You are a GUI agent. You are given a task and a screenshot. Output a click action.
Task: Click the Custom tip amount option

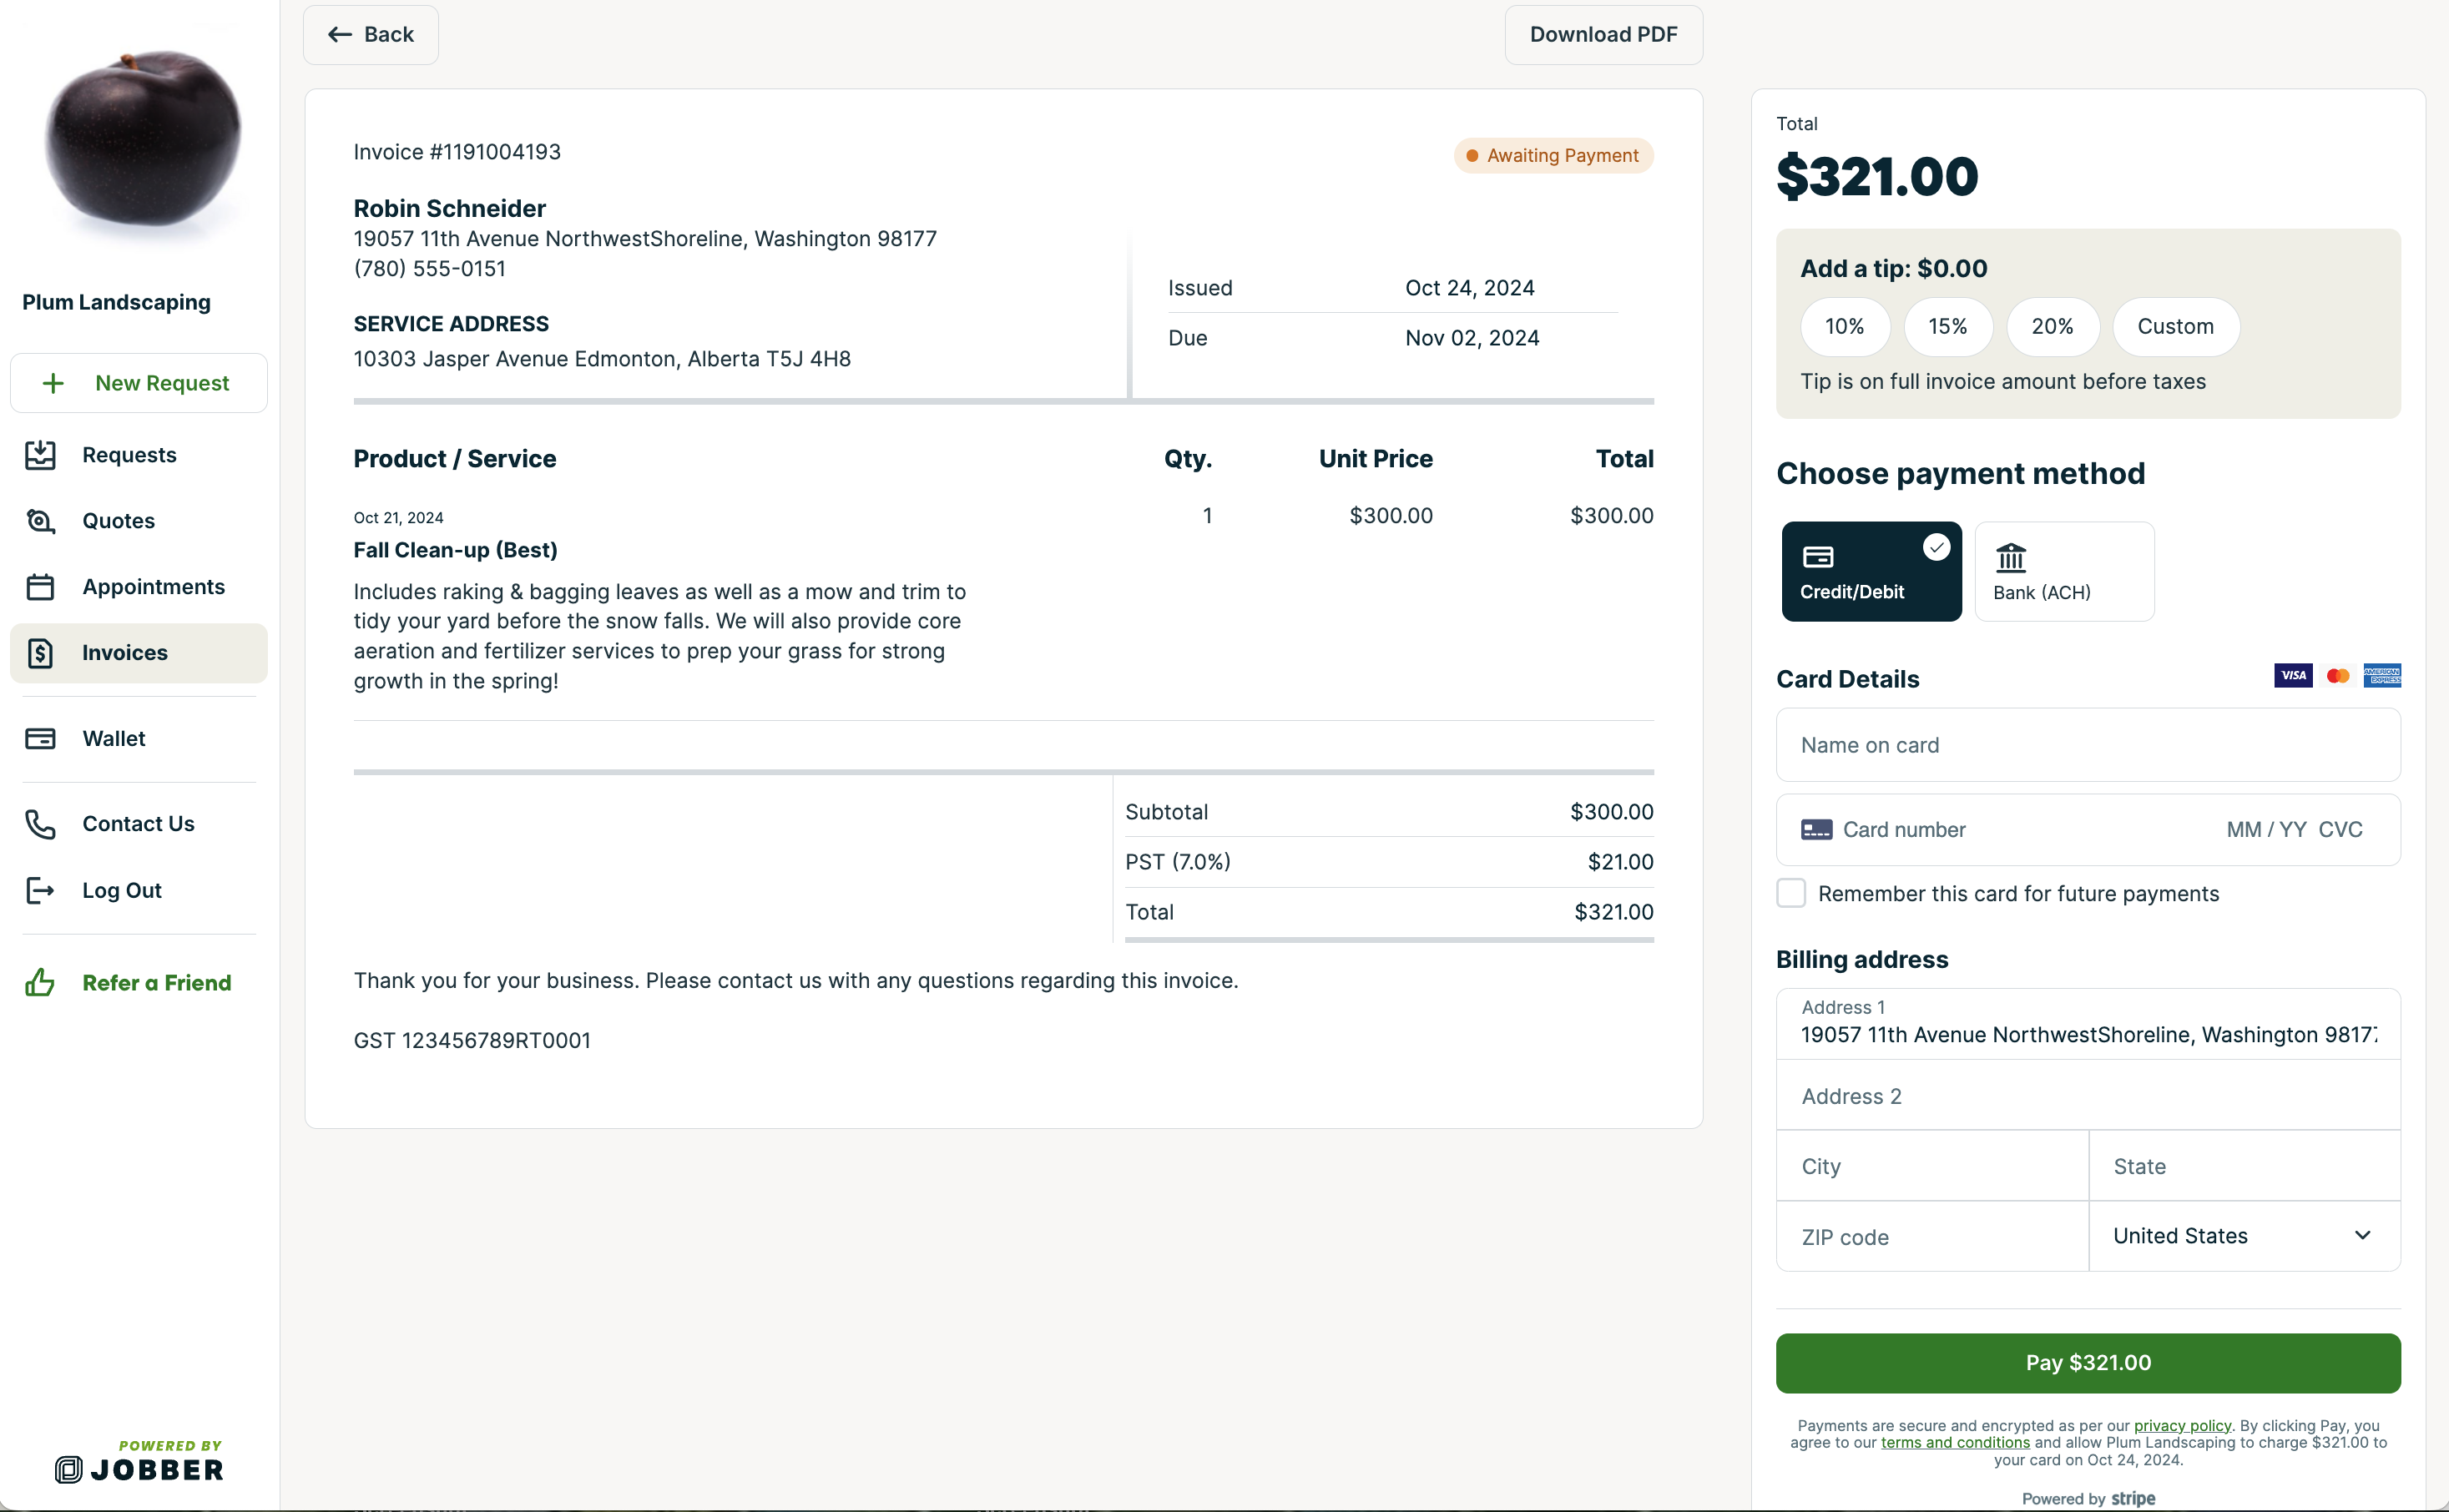point(2176,327)
